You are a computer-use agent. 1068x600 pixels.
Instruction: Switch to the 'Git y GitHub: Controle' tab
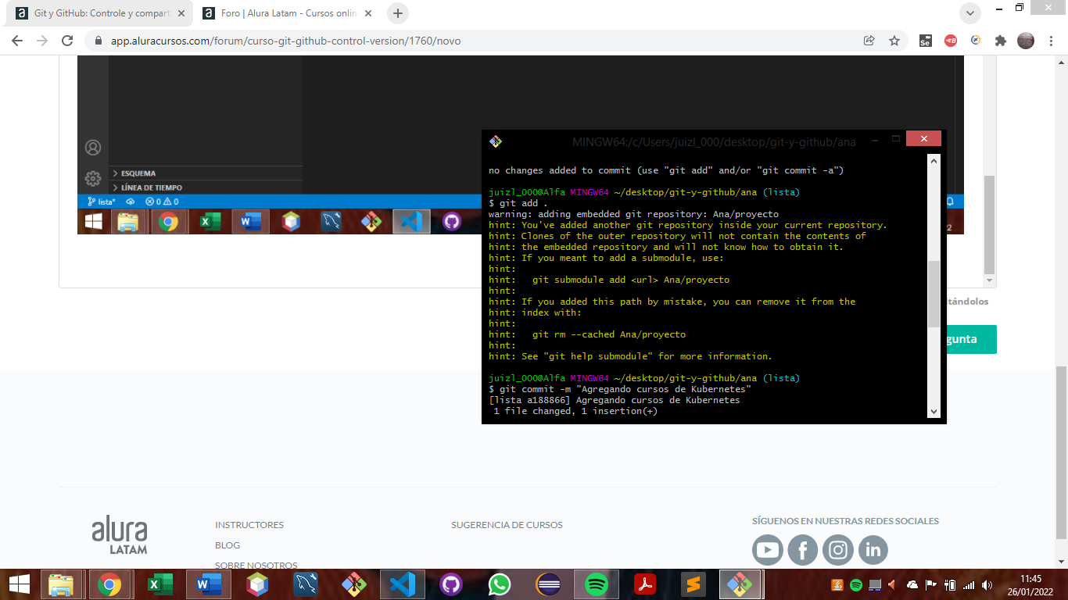point(97,13)
